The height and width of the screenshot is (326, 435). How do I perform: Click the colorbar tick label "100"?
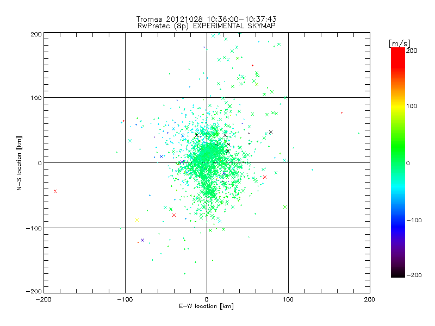pyautogui.click(x=412, y=106)
